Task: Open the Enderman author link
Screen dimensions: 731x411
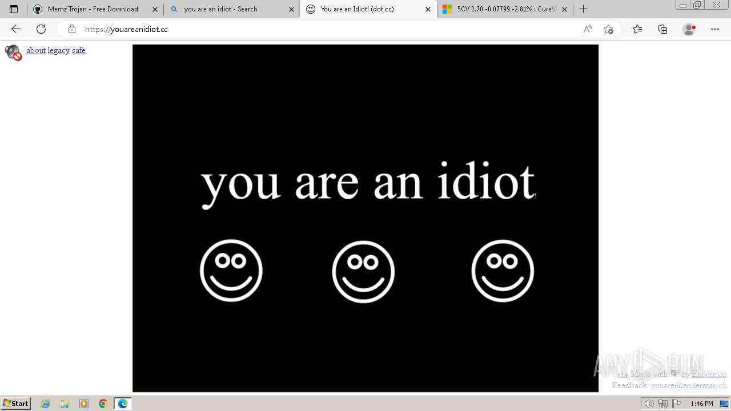Action: pos(709,374)
